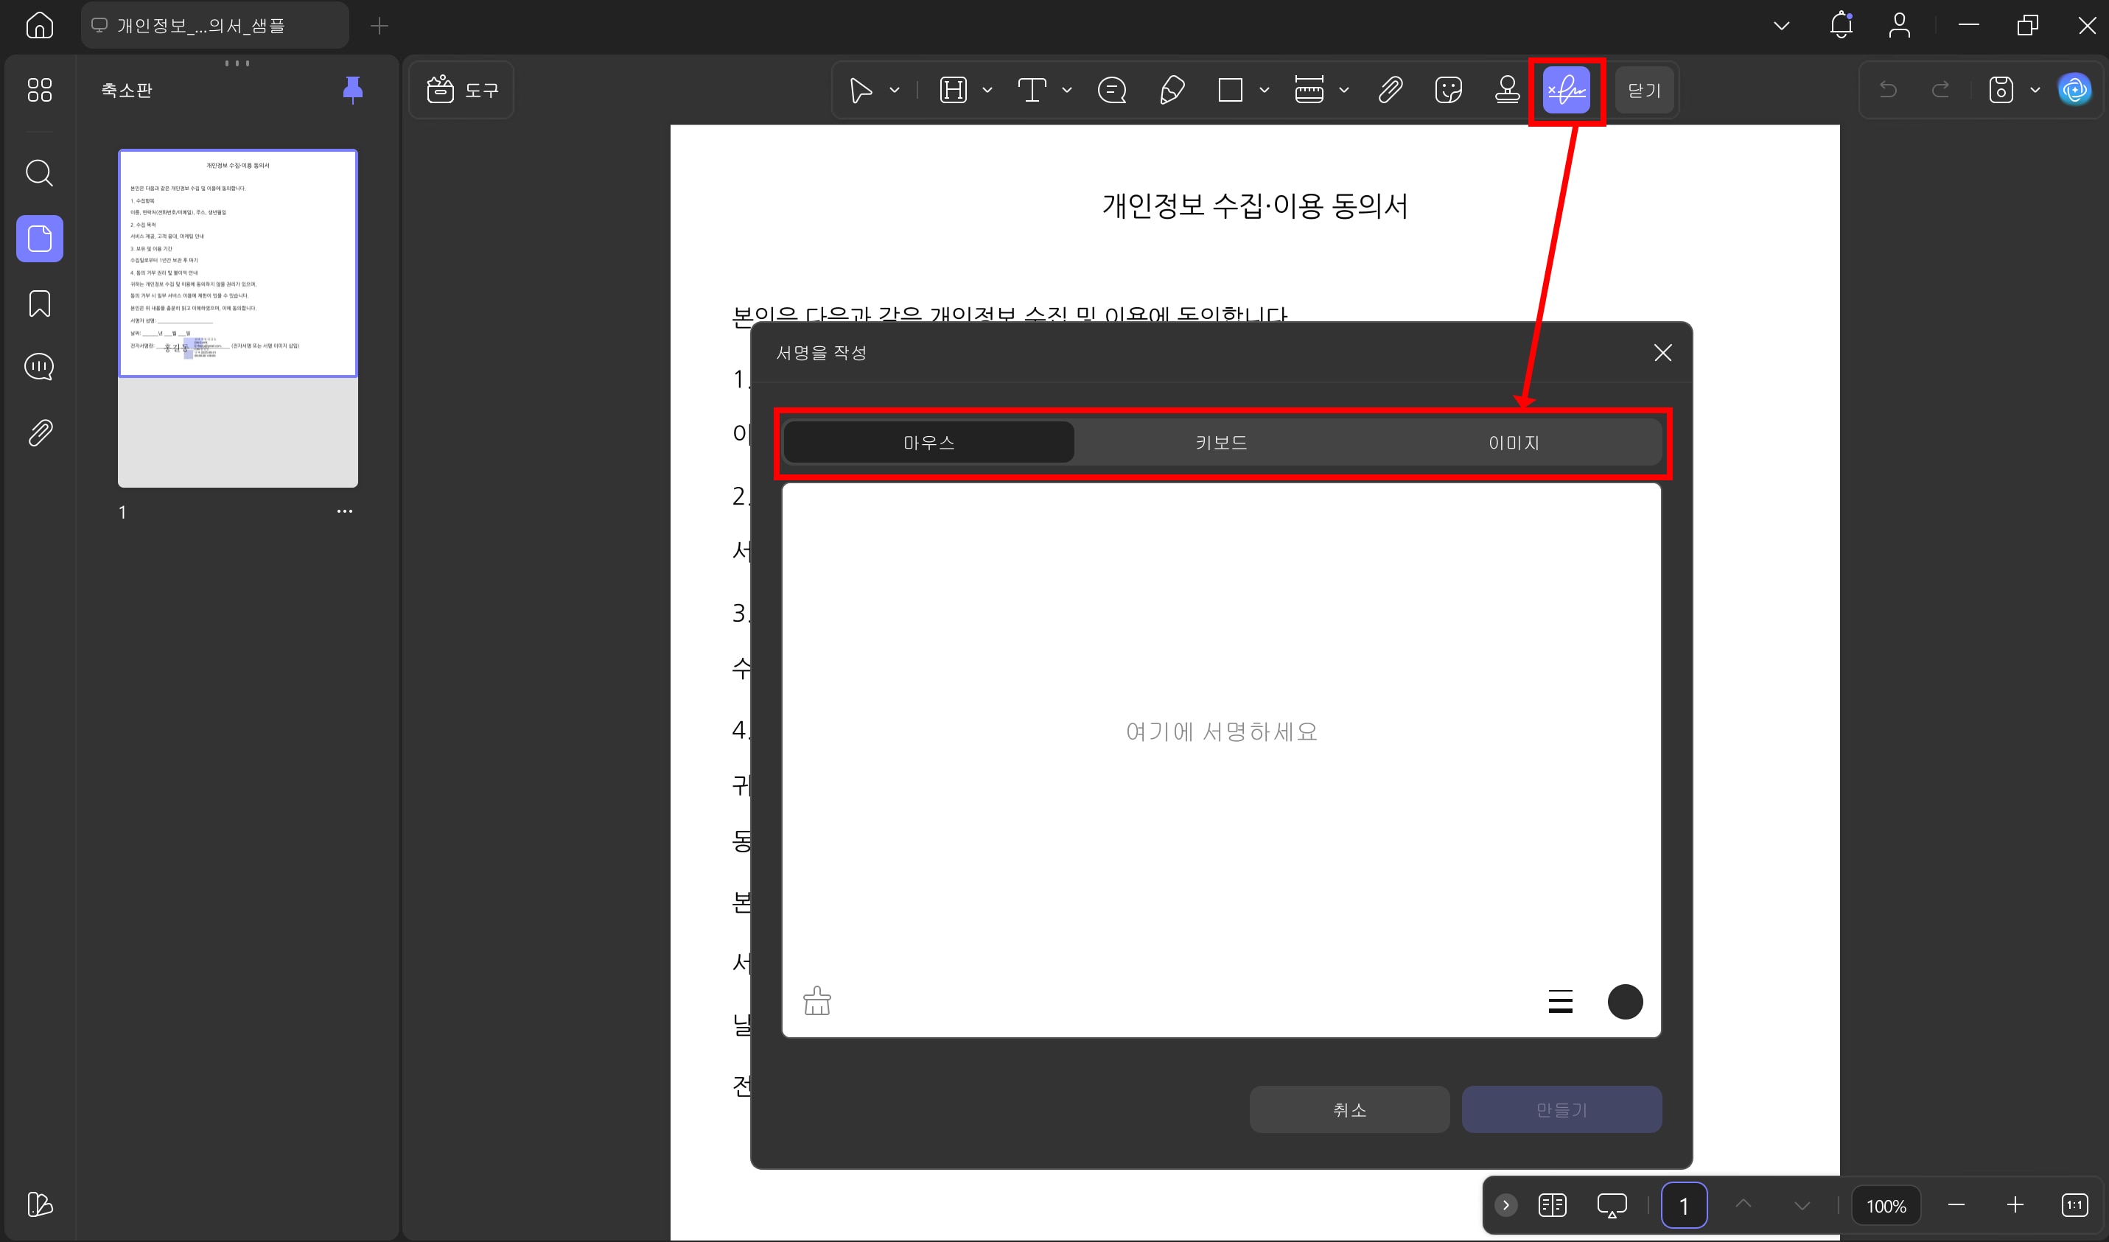Click the 취소 button

point(1349,1109)
